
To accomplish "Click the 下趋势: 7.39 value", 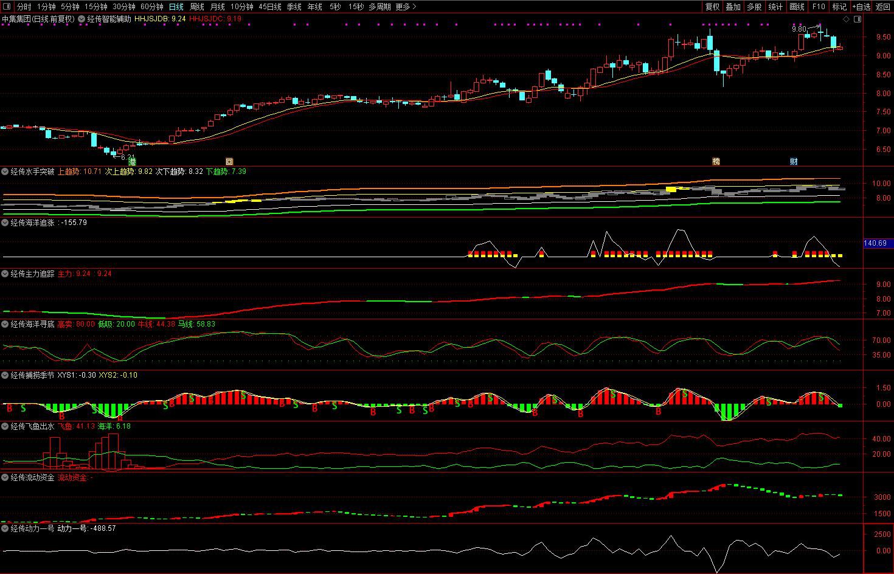I will click(x=226, y=171).
